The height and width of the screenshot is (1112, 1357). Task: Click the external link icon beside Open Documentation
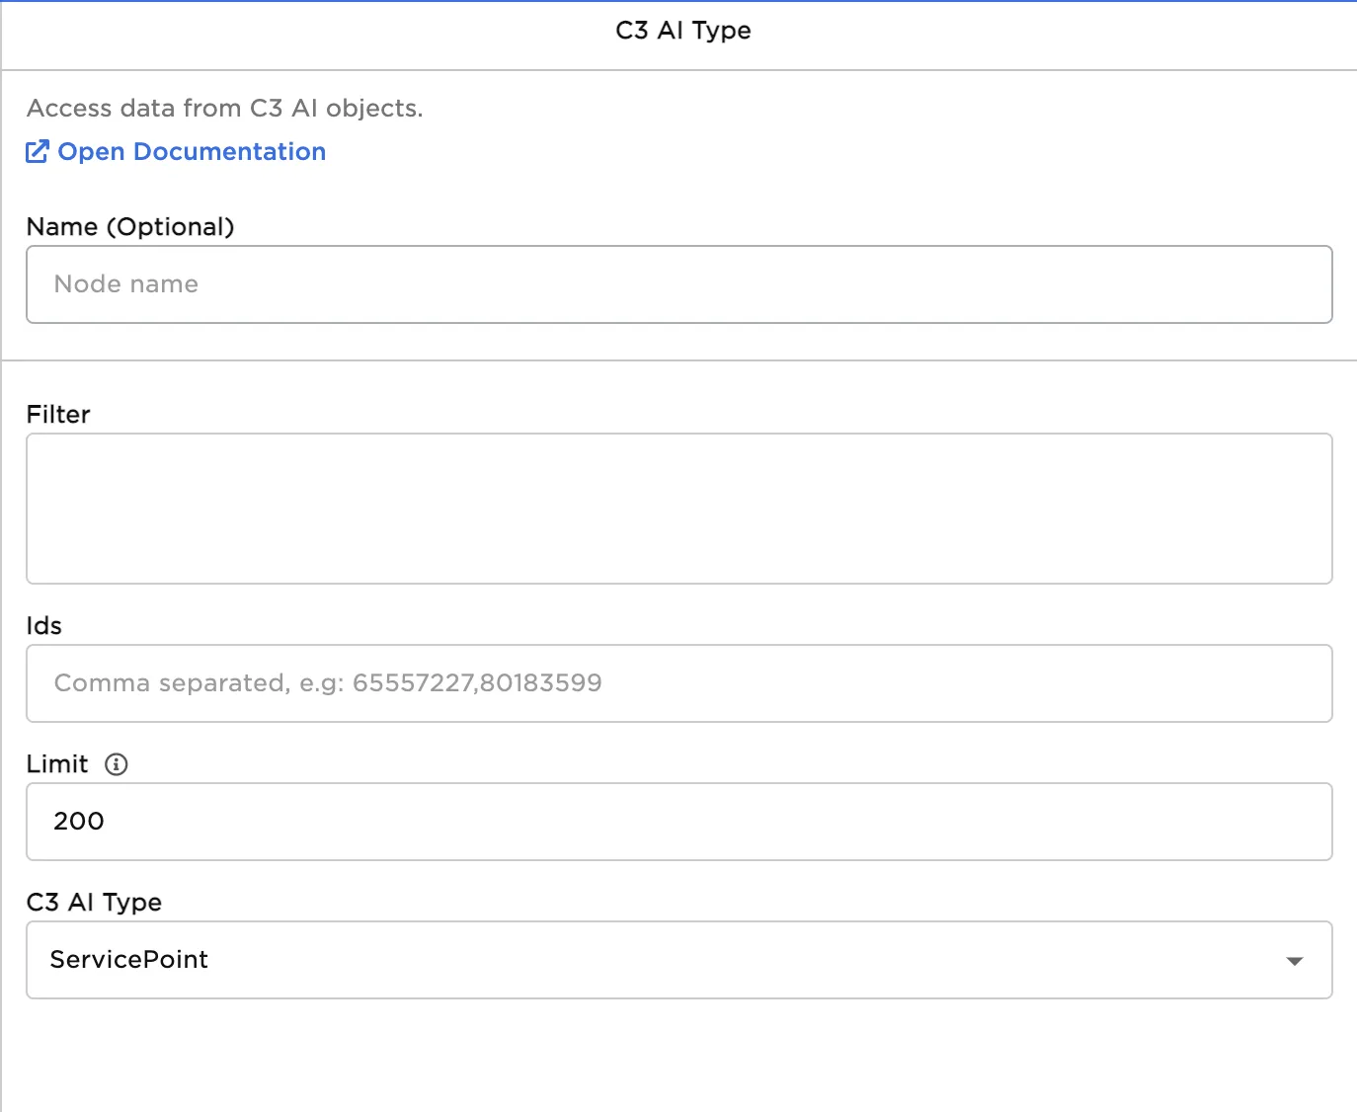click(x=37, y=151)
